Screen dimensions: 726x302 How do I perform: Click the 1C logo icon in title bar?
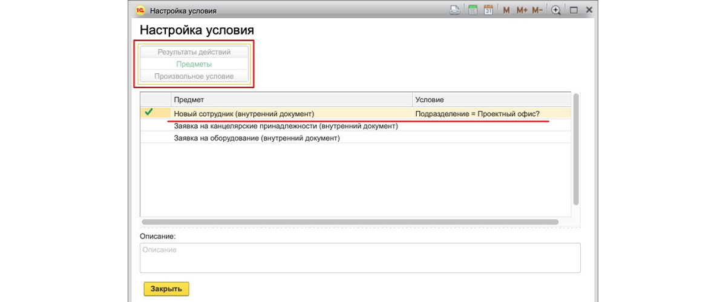140,10
